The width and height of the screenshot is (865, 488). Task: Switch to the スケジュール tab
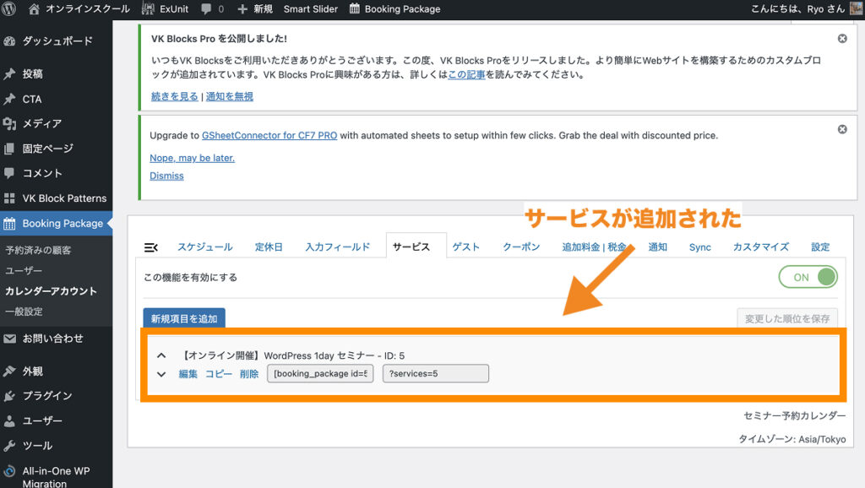(204, 247)
